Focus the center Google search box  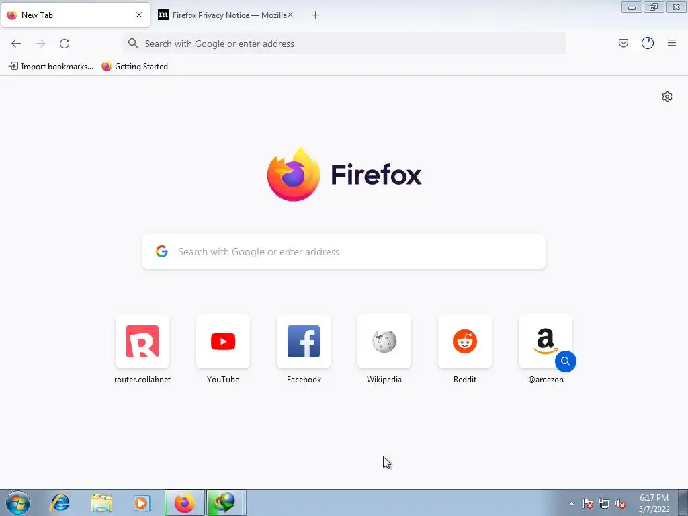pyautogui.click(x=344, y=251)
